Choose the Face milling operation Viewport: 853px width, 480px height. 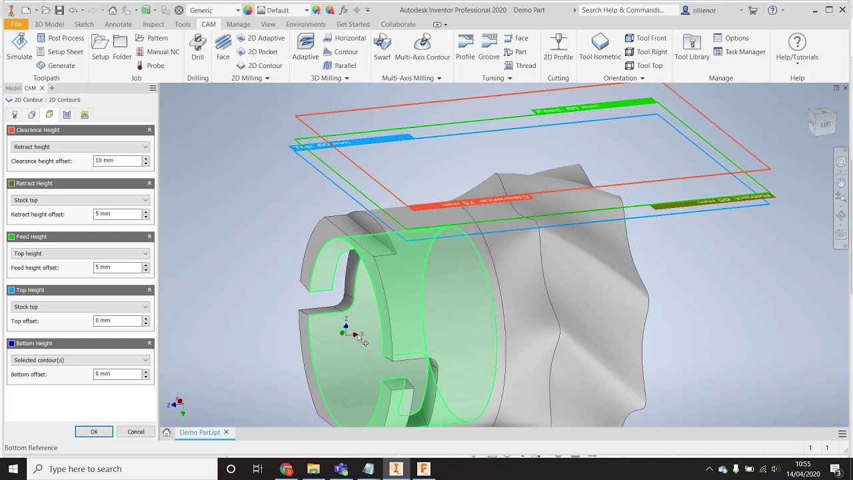click(x=223, y=47)
